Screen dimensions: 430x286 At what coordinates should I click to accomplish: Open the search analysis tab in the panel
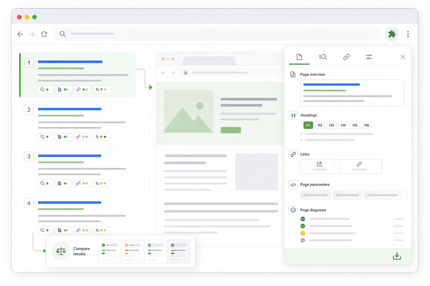point(323,57)
